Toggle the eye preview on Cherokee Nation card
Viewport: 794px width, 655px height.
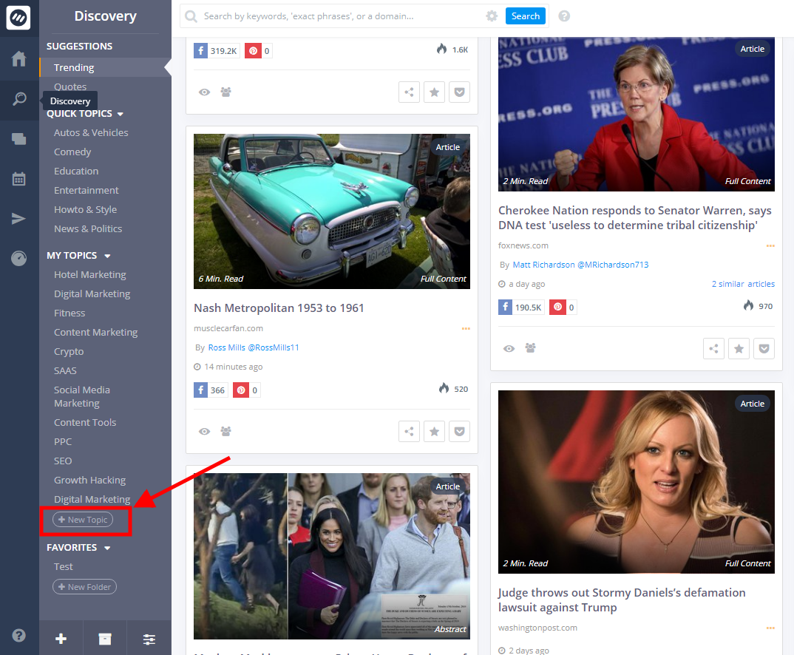509,348
